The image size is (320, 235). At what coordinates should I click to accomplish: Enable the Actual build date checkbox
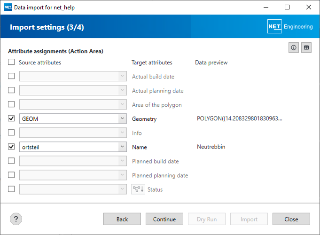(x=11, y=76)
